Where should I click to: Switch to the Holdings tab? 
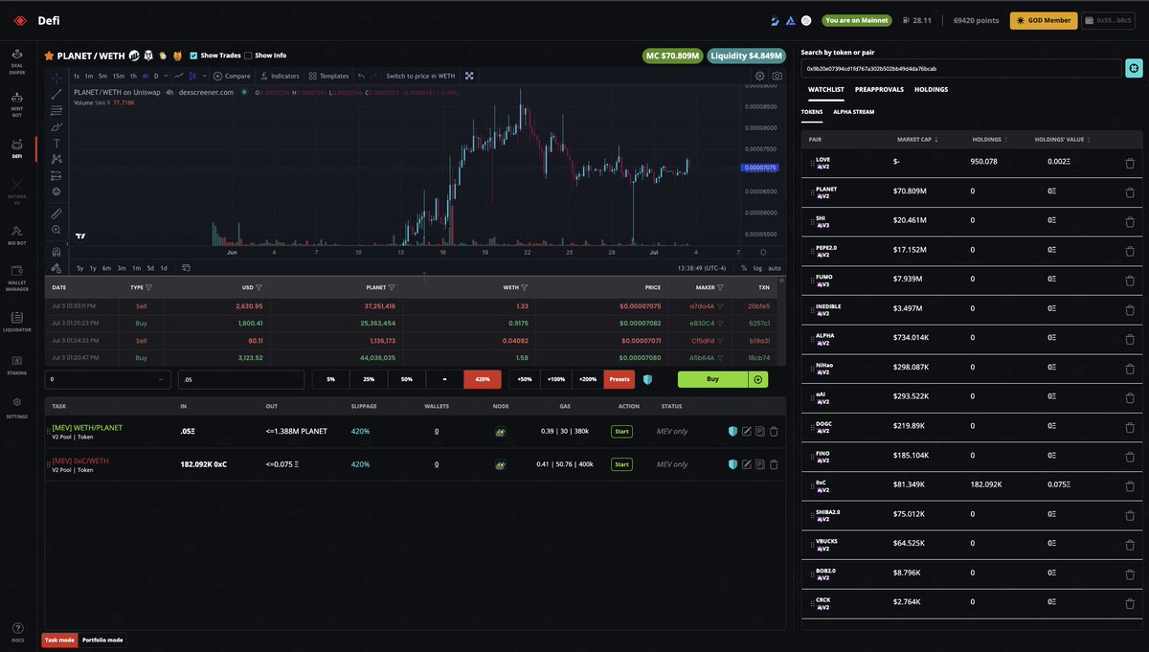pos(932,89)
